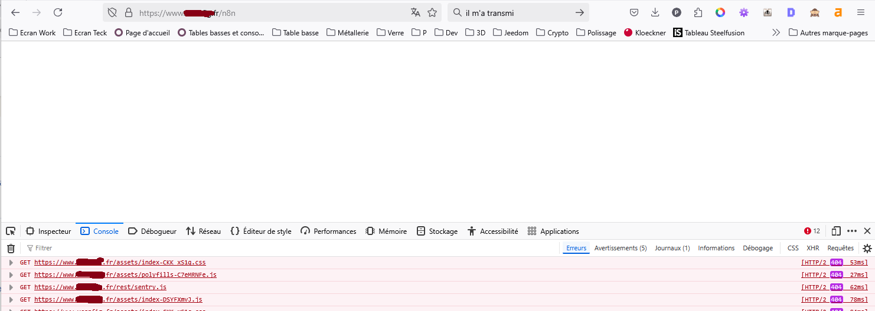Open the Tableau Steelfusion bookmark
Viewport: 875px width, 311px height.
point(709,33)
